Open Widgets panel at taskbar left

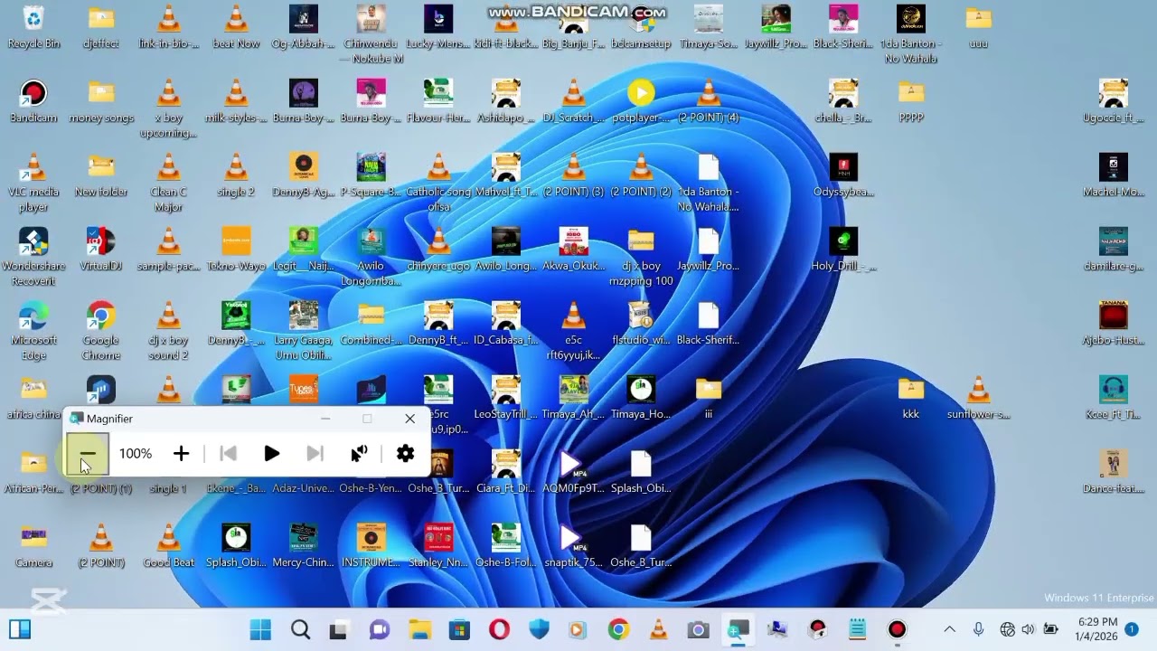(x=20, y=629)
